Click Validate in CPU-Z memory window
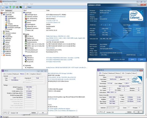The width and height of the screenshot is (147, 118). [x=33, y=113]
